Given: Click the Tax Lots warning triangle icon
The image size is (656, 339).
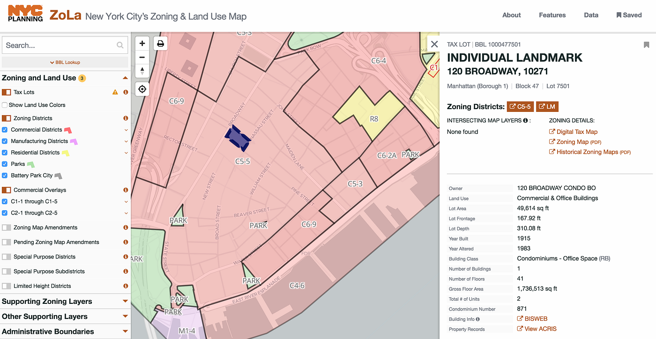Looking at the screenshot, I should (115, 92).
